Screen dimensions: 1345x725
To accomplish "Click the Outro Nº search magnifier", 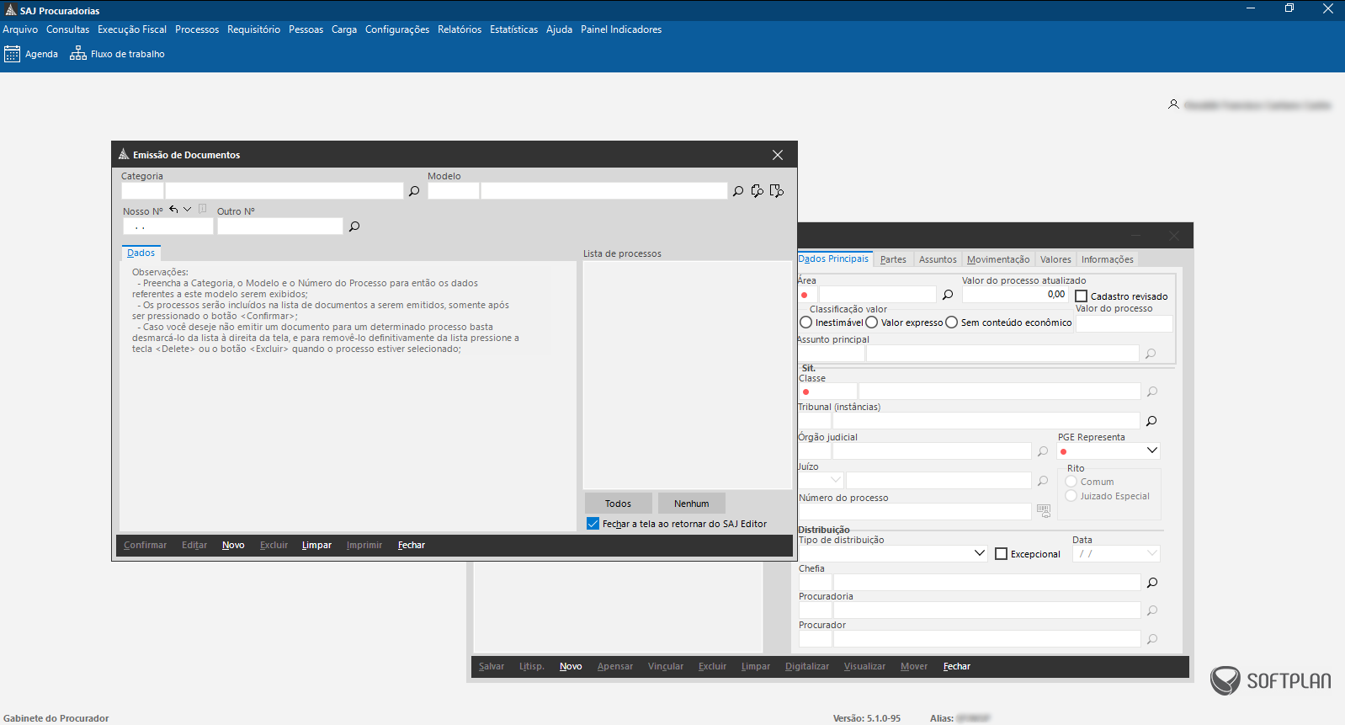I will pos(354,227).
